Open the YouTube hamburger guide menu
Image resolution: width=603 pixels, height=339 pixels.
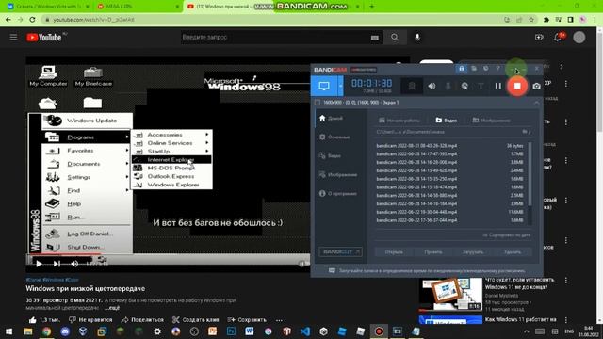click(13, 38)
